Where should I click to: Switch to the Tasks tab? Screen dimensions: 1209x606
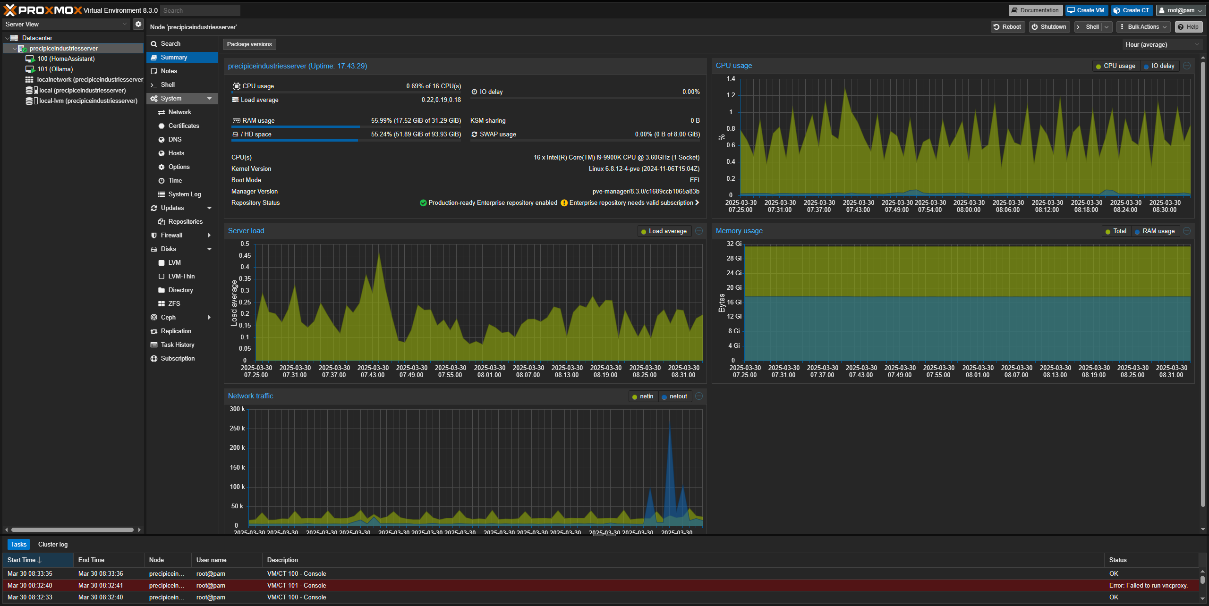tap(19, 545)
